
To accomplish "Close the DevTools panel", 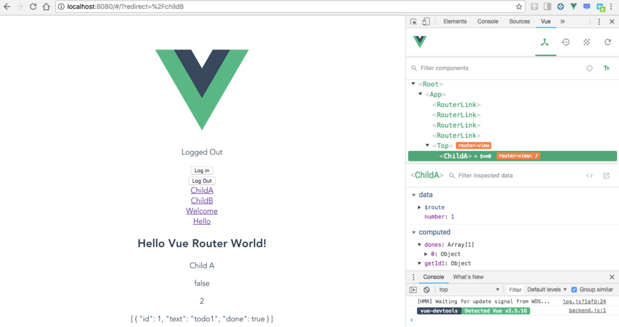I will pyautogui.click(x=612, y=22).
